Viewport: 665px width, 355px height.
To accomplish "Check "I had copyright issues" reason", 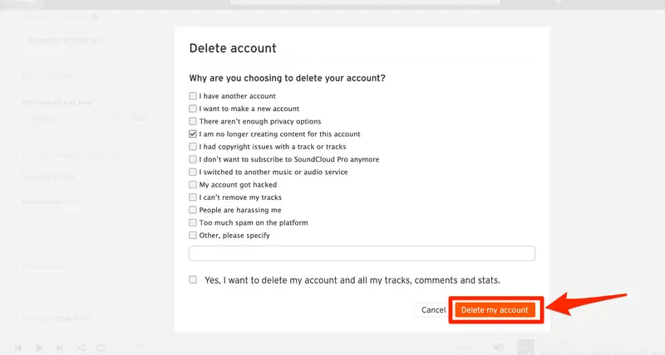I will (x=193, y=147).
